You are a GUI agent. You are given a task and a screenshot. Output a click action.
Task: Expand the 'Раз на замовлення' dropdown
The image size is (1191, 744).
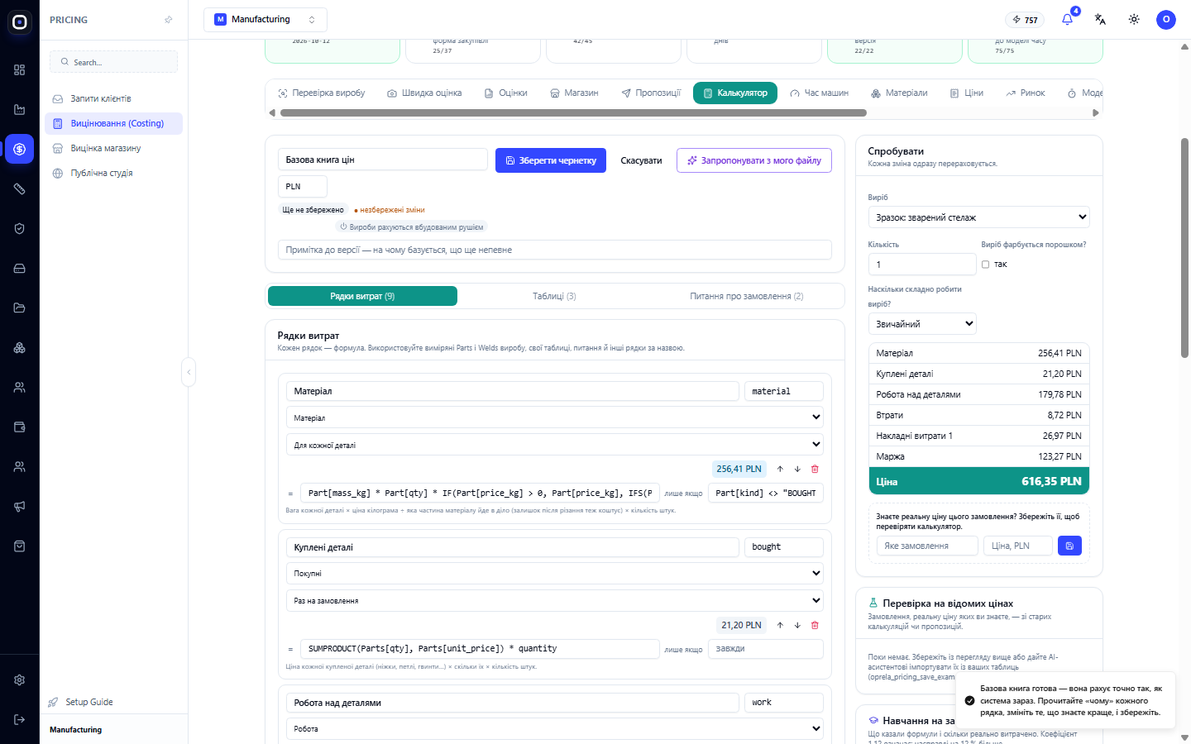coord(555,601)
